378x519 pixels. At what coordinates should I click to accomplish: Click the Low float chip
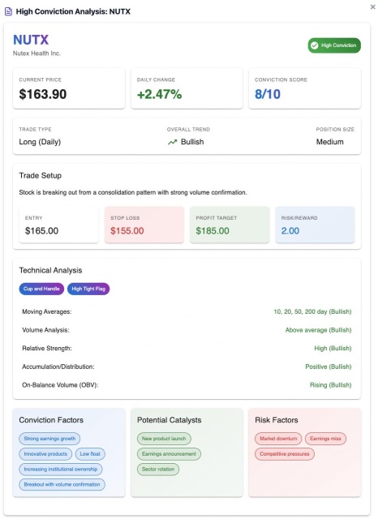pos(90,454)
